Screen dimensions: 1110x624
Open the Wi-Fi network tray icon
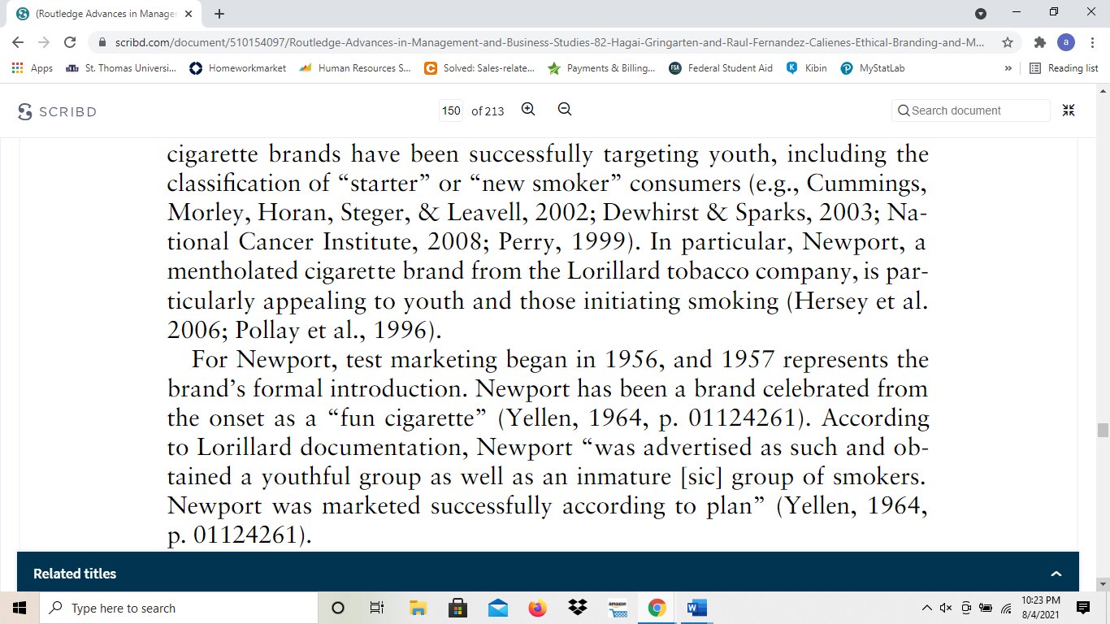[x=1006, y=608]
